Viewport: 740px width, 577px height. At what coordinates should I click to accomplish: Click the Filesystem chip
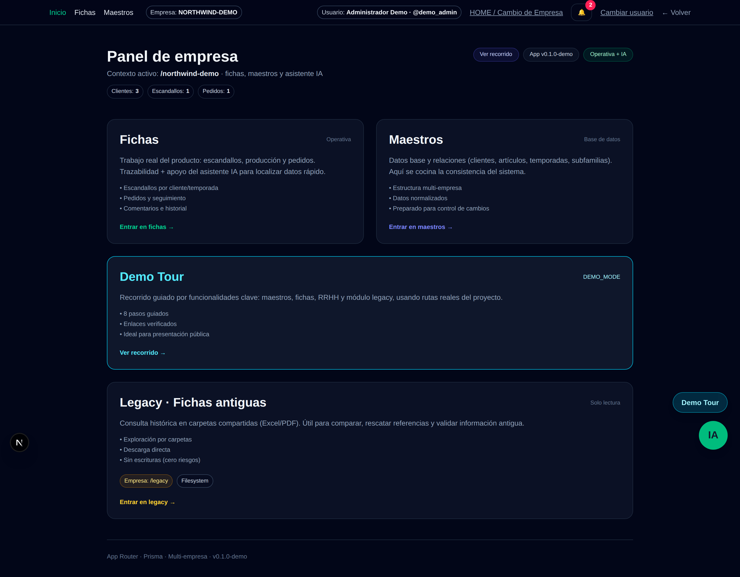[x=195, y=480]
